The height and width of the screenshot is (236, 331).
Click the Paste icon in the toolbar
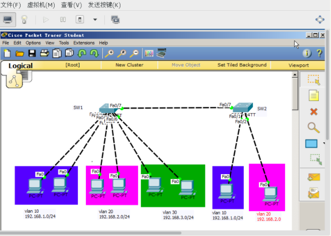pos(69,53)
